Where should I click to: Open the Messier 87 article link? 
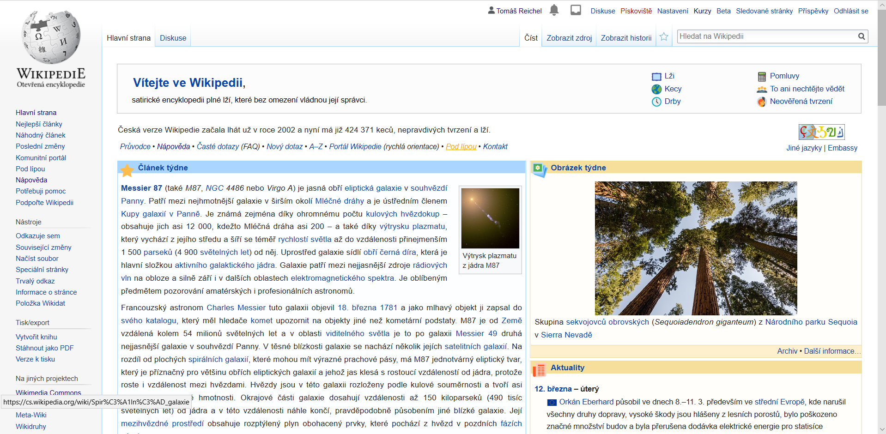(141, 188)
